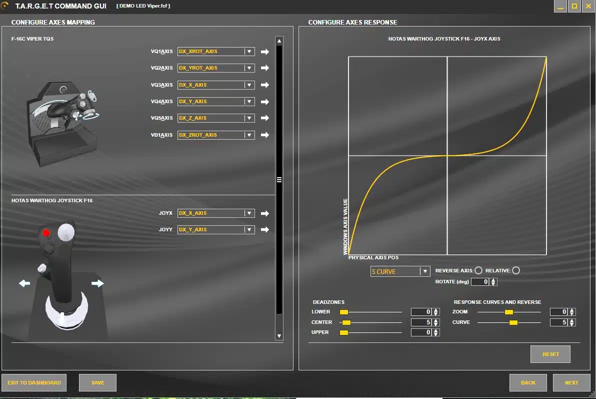Open the VB1AXIS DX_ZROT_AXIS dropdown
Viewport: 596px width, 399px height.
(x=216, y=135)
